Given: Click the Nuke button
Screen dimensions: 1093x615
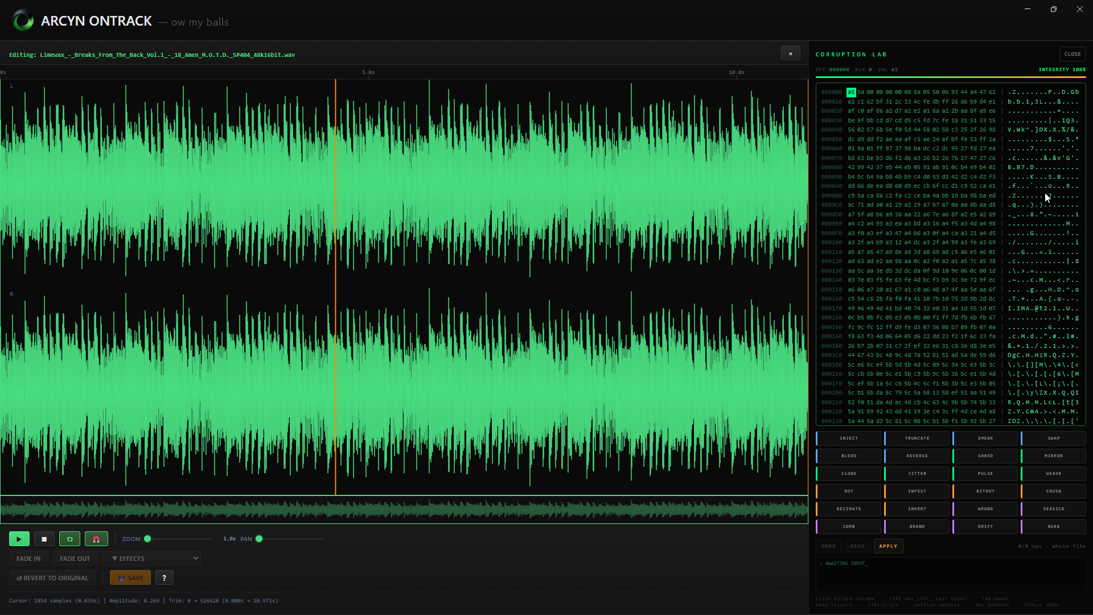Looking at the screenshot, I should pyautogui.click(x=1053, y=526).
